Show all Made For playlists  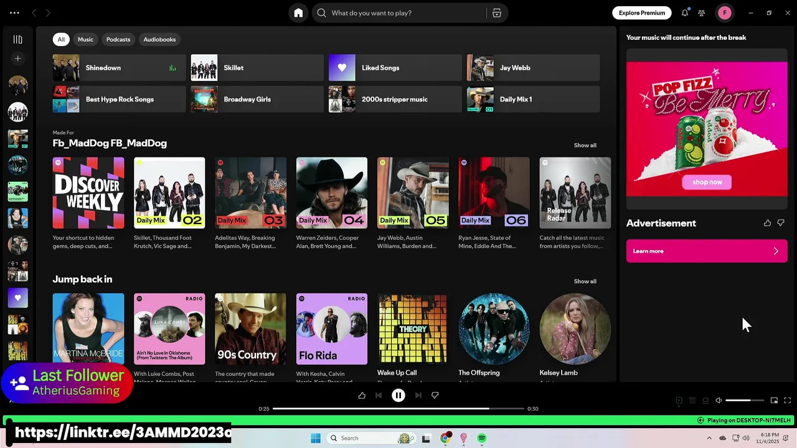pyautogui.click(x=585, y=145)
